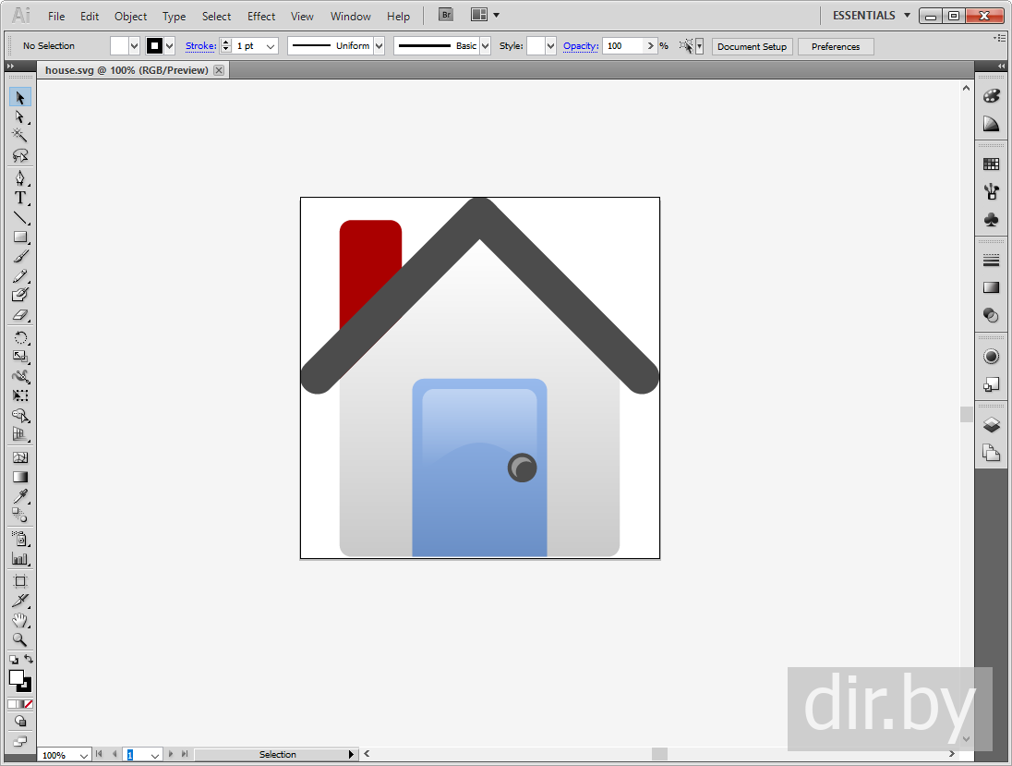Open the Object menu

[130, 16]
